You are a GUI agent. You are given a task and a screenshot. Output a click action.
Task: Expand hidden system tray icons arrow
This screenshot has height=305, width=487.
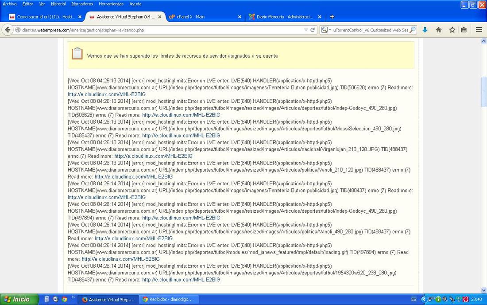(423, 299)
